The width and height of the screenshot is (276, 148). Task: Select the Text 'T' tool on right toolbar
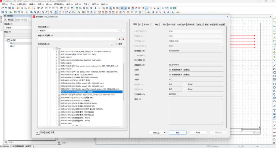(x=274, y=110)
